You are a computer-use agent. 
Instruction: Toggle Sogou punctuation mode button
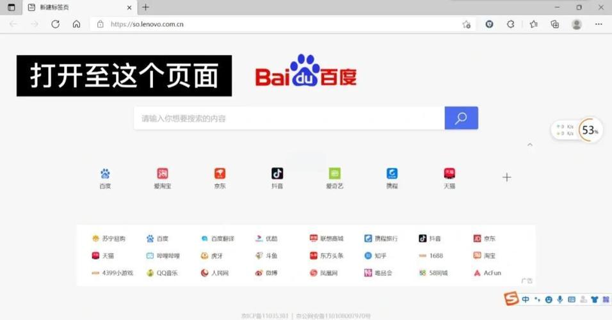pyautogui.click(x=537, y=300)
